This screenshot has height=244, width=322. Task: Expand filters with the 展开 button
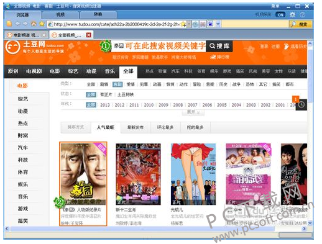[193, 112]
